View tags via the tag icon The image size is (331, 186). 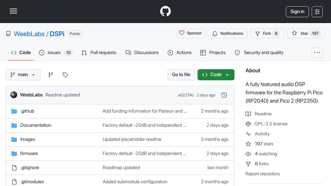point(65,75)
